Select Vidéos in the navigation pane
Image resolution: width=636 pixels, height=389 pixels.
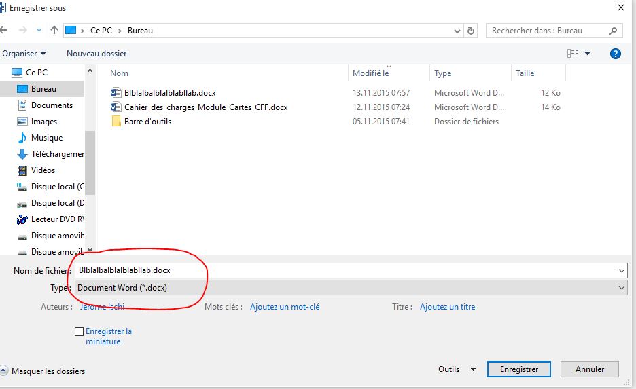[43, 170]
